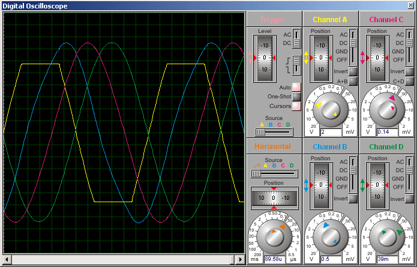Click Channel C coupling mode slider

coord(410,47)
